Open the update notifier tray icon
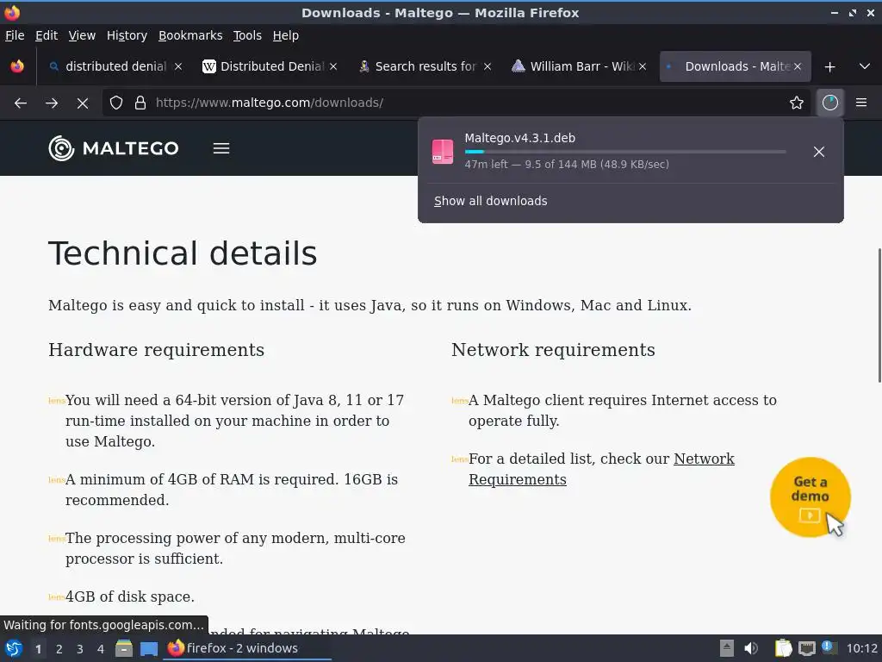Image resolution: width=882 pixels, height=662 pixels. click(829, 646)
